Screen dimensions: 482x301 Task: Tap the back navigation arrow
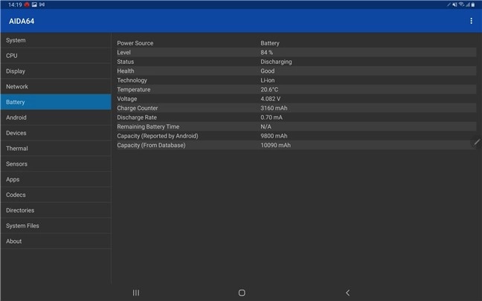(347, 293)
